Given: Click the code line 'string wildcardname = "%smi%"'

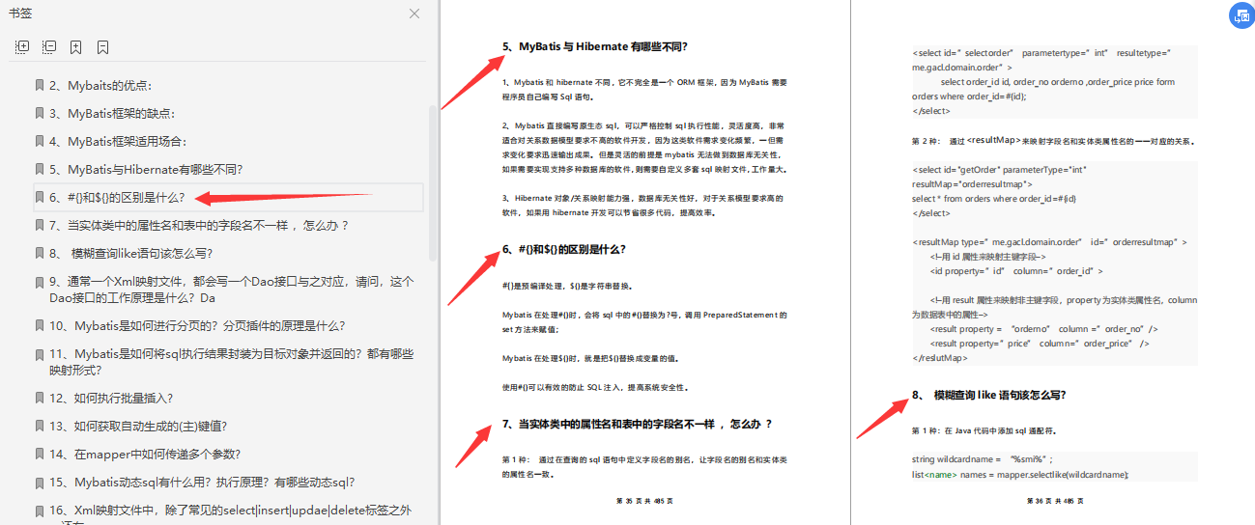Looking at the screenshot, I should coord(983,459).
